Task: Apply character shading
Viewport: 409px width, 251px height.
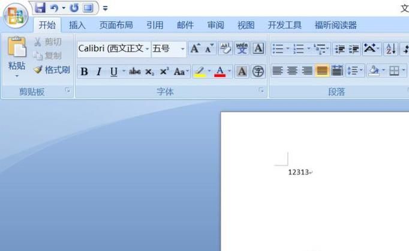Action: click(242, 71)
